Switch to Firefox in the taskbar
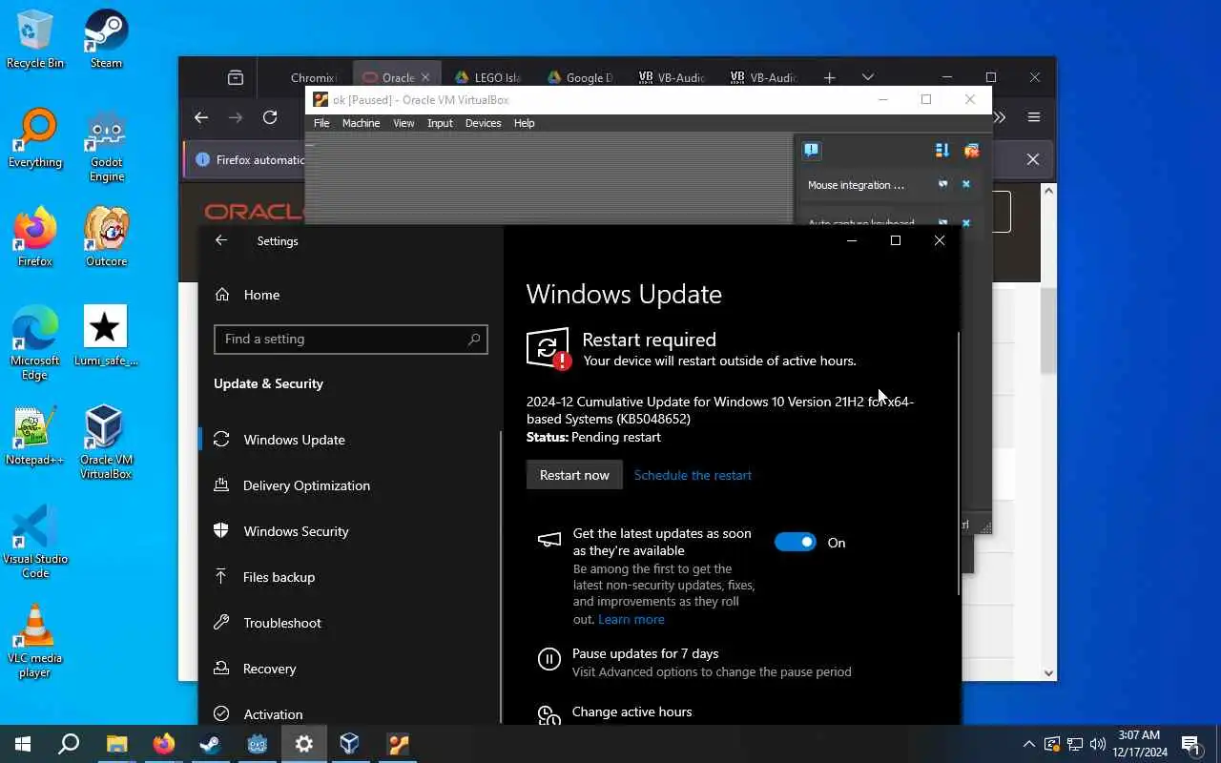The height and width of the screenshot is (763, 1221). pyautogui.click(x=164, y=744)
